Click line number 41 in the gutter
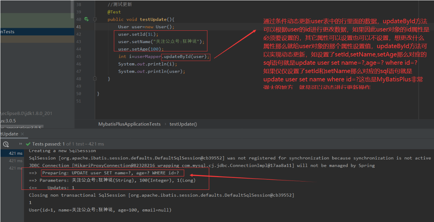Screen dimensions: 434x222 pos(78,26)
